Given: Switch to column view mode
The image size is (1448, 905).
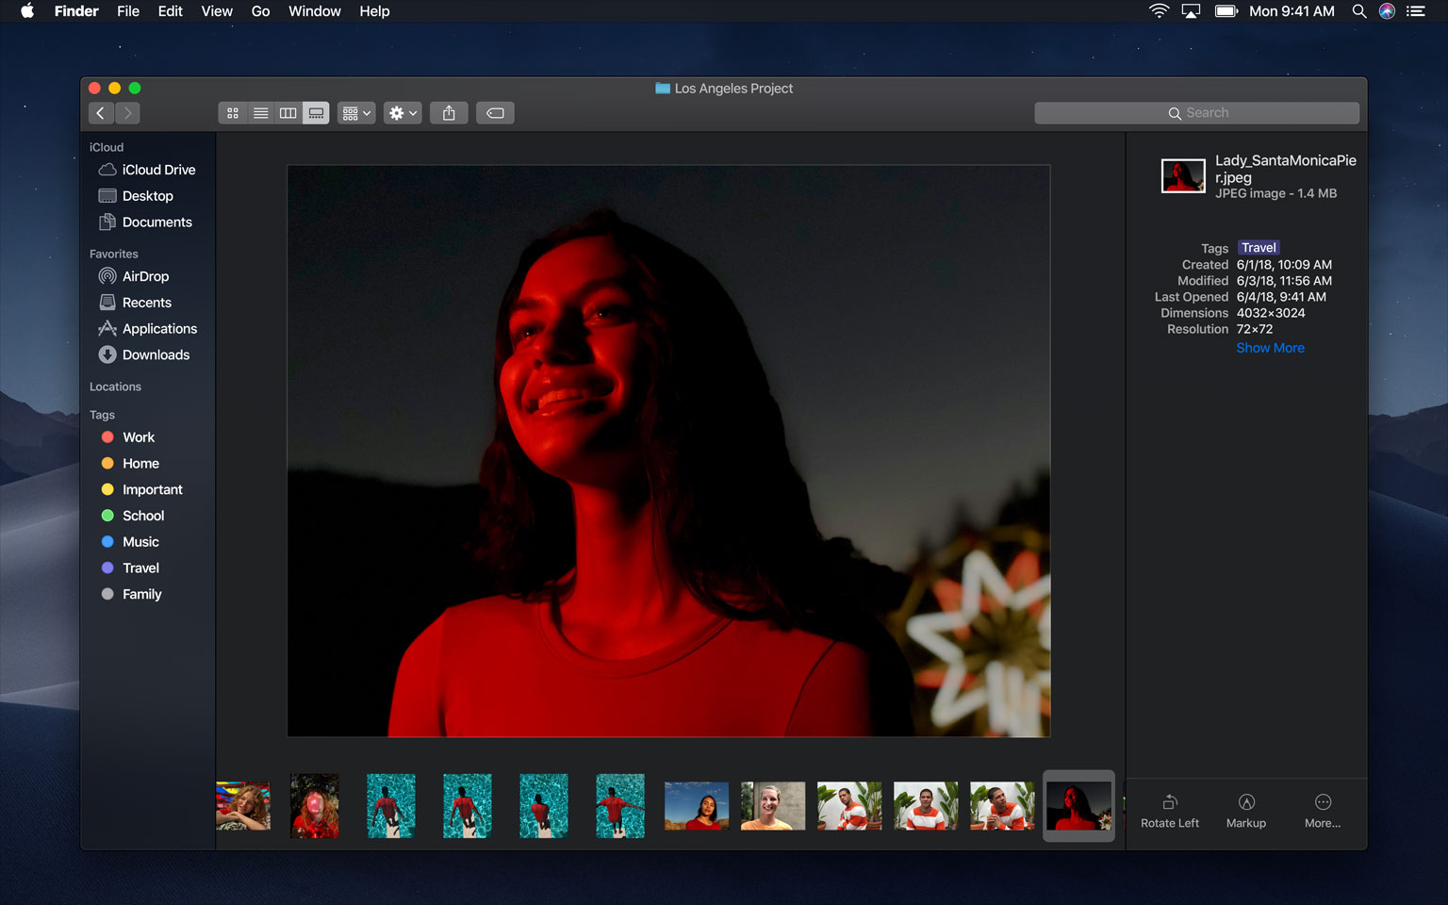Looking at the screenshot, I should coord(288,112).
